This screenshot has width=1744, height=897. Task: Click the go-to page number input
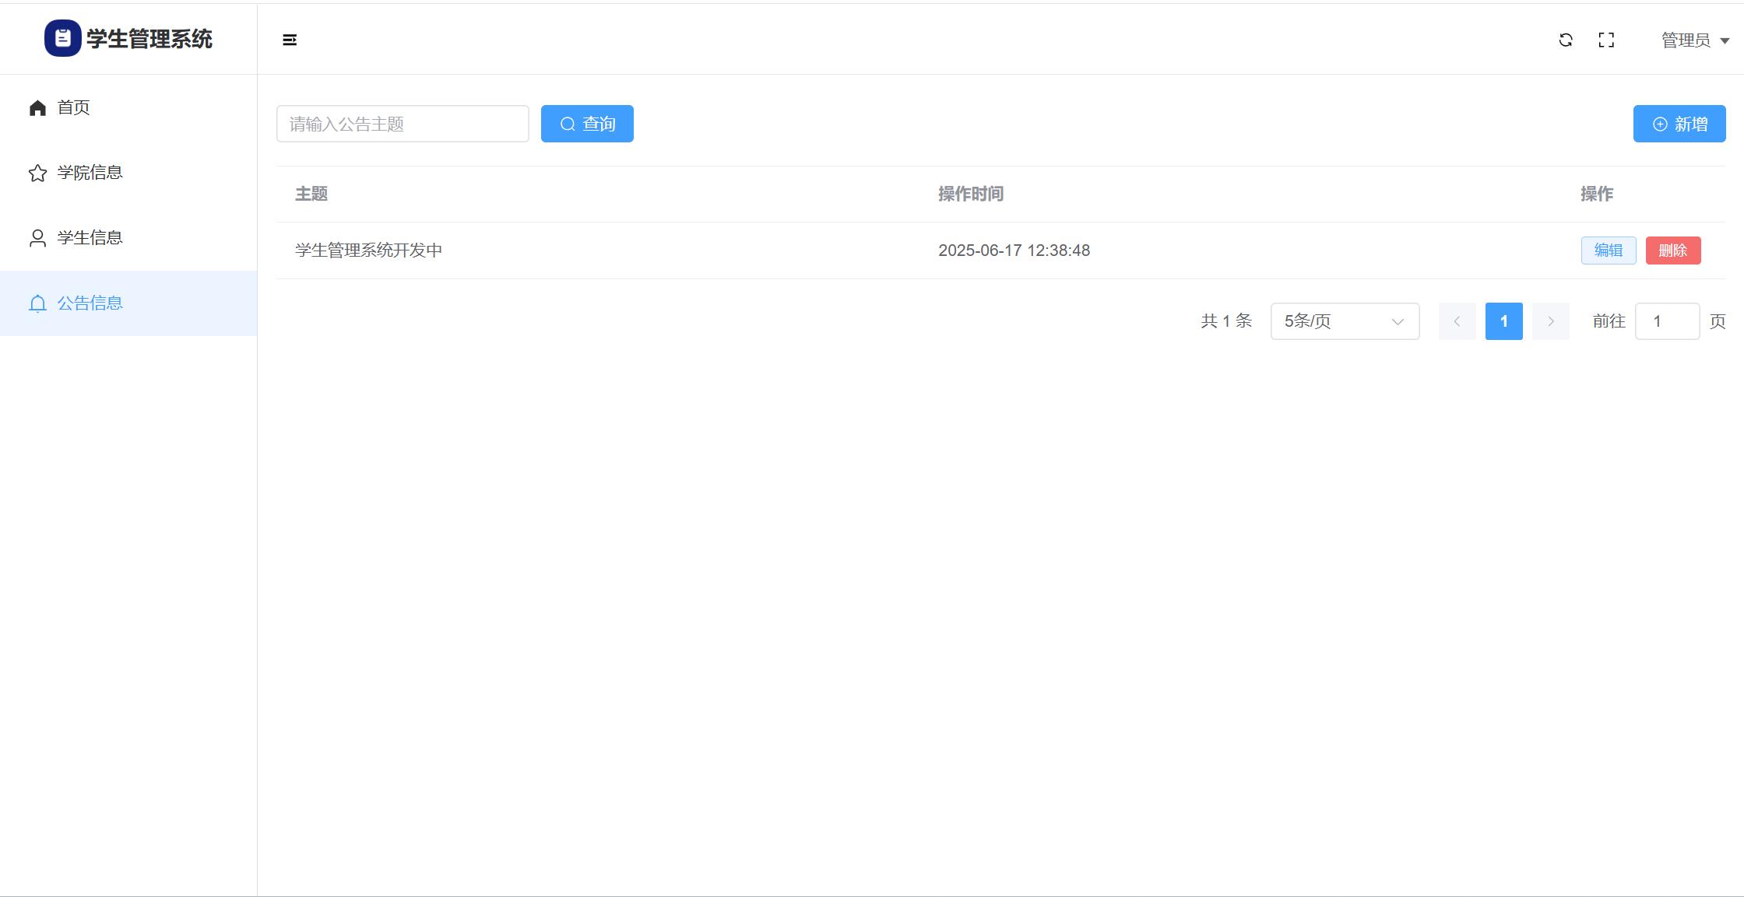point(1667,321)
